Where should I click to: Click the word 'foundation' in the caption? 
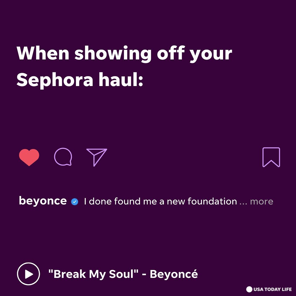point(212,201)
